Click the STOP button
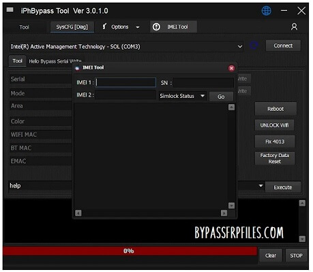Image resolution: width=313 pixels, height=272 pixels. click(296, 256)
